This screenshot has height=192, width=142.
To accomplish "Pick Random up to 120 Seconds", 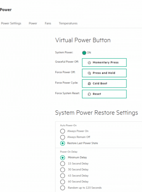I will pyautogui.click(x=62, y=188).
